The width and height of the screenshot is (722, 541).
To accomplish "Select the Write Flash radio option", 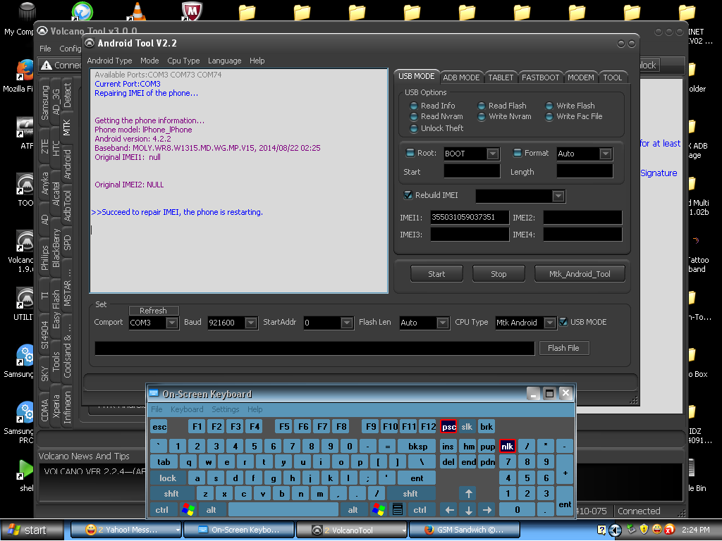I will [549, 106].
